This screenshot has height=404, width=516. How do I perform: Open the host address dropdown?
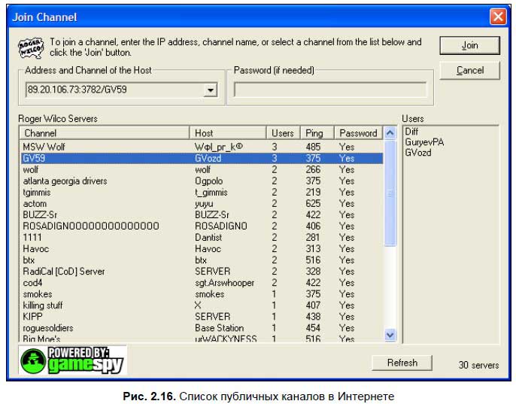(210, 90)
